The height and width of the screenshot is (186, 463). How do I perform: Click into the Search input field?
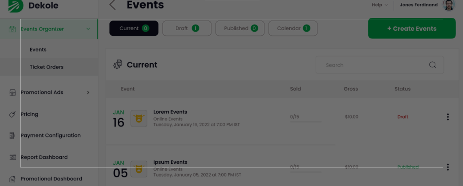click(x=373, y=65)
